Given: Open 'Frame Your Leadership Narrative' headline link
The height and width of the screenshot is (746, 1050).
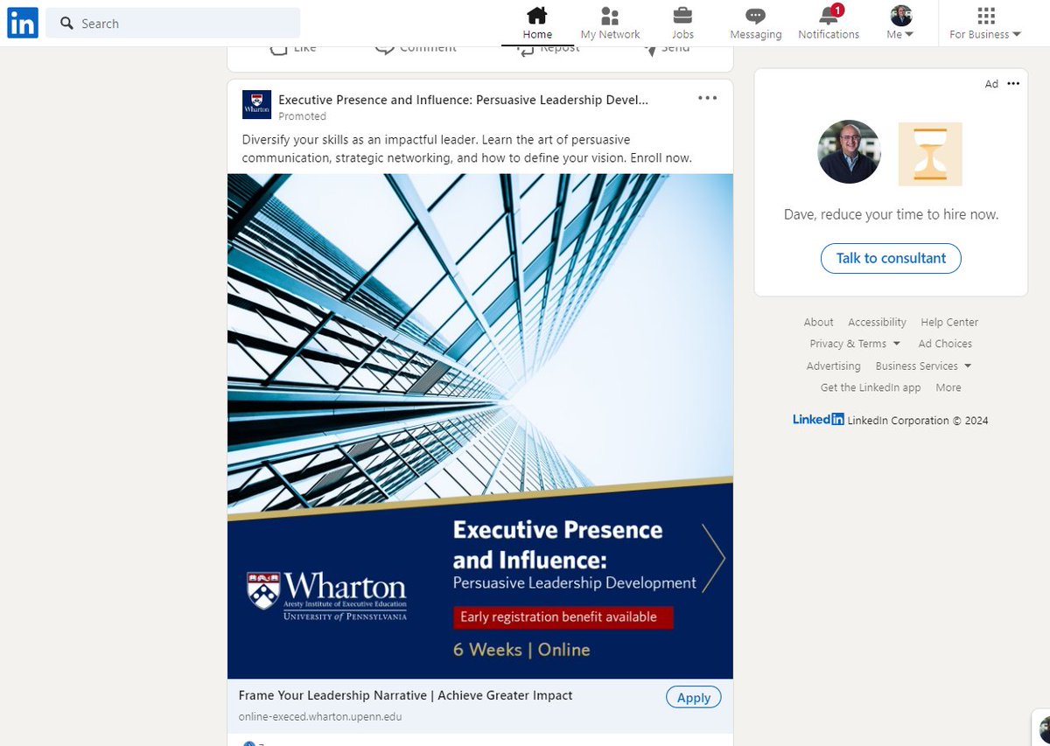Looking at the screenshot, I should 405,695.
